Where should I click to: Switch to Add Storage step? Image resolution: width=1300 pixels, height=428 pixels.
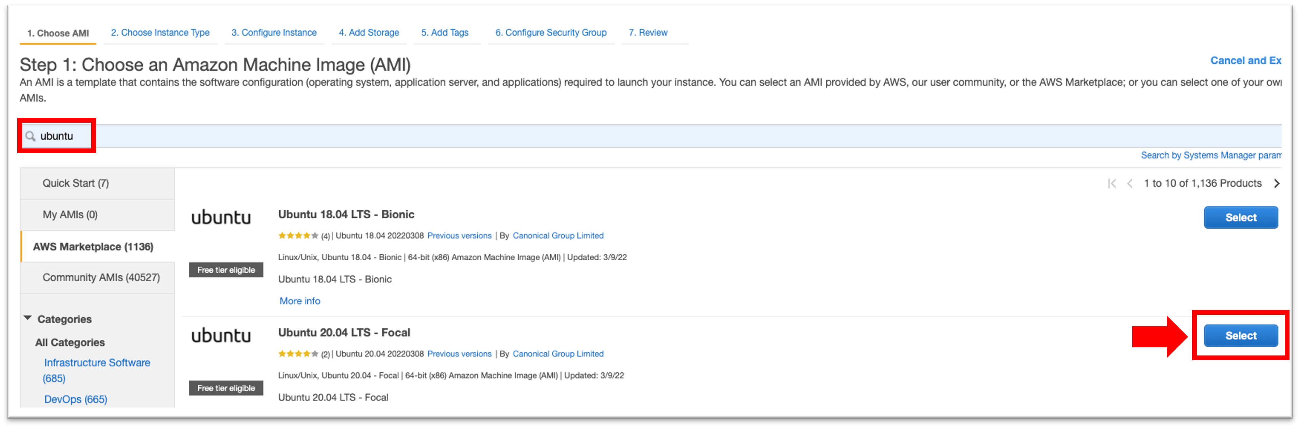point(368,33)
